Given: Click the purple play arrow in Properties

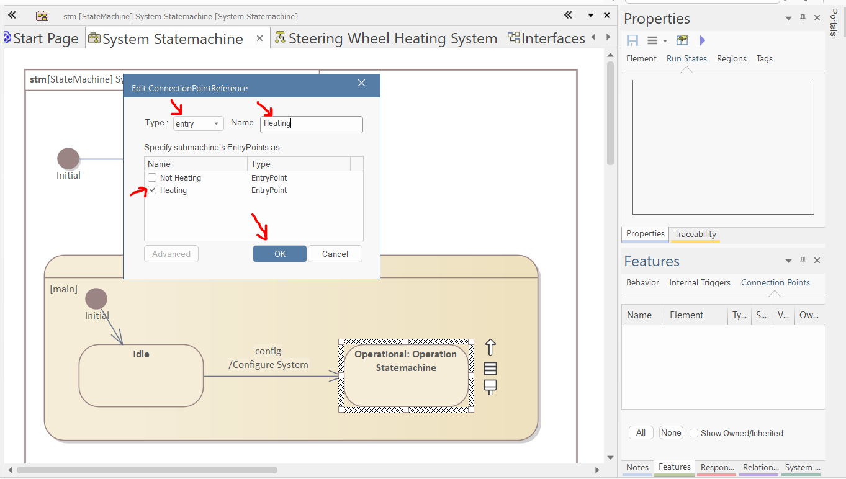Looking at the screenshot, I should [702, 40].
